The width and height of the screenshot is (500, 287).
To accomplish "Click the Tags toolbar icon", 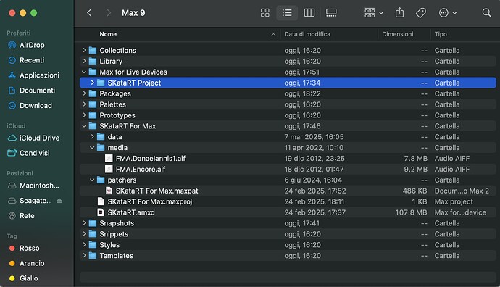I will pyautogui.click(x=420, y=13).
